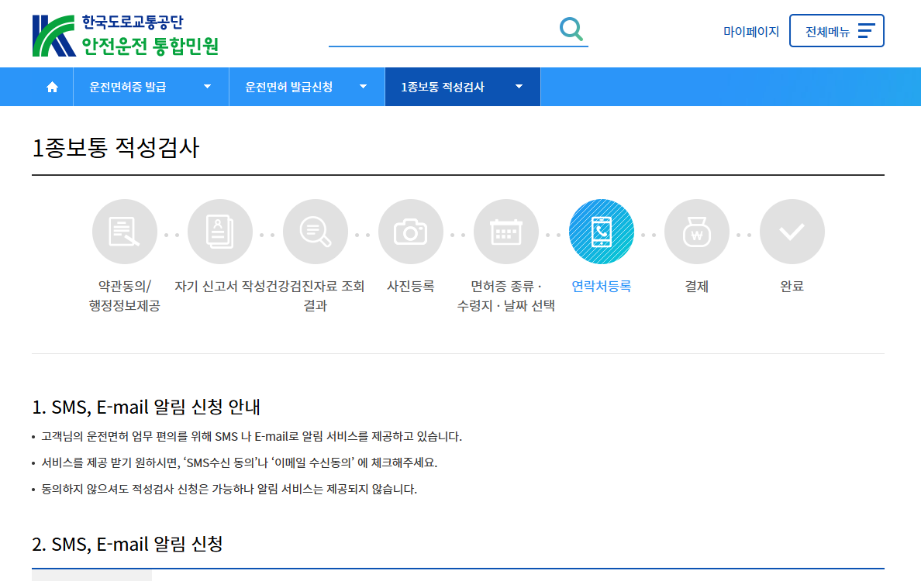Expand the 운전면허 발급신청 dropdown arrow
The width and height of the screenshot is (921, 581).
tap(363, 87)
